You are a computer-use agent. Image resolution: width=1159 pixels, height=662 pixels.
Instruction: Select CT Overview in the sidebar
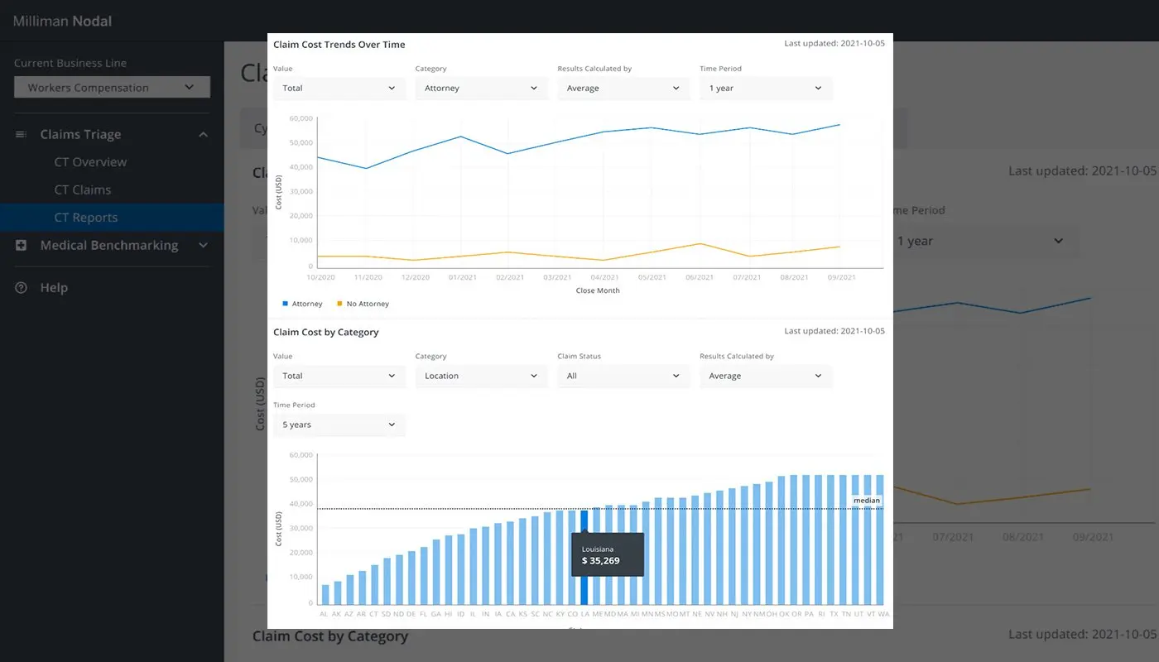coord(90,161)
